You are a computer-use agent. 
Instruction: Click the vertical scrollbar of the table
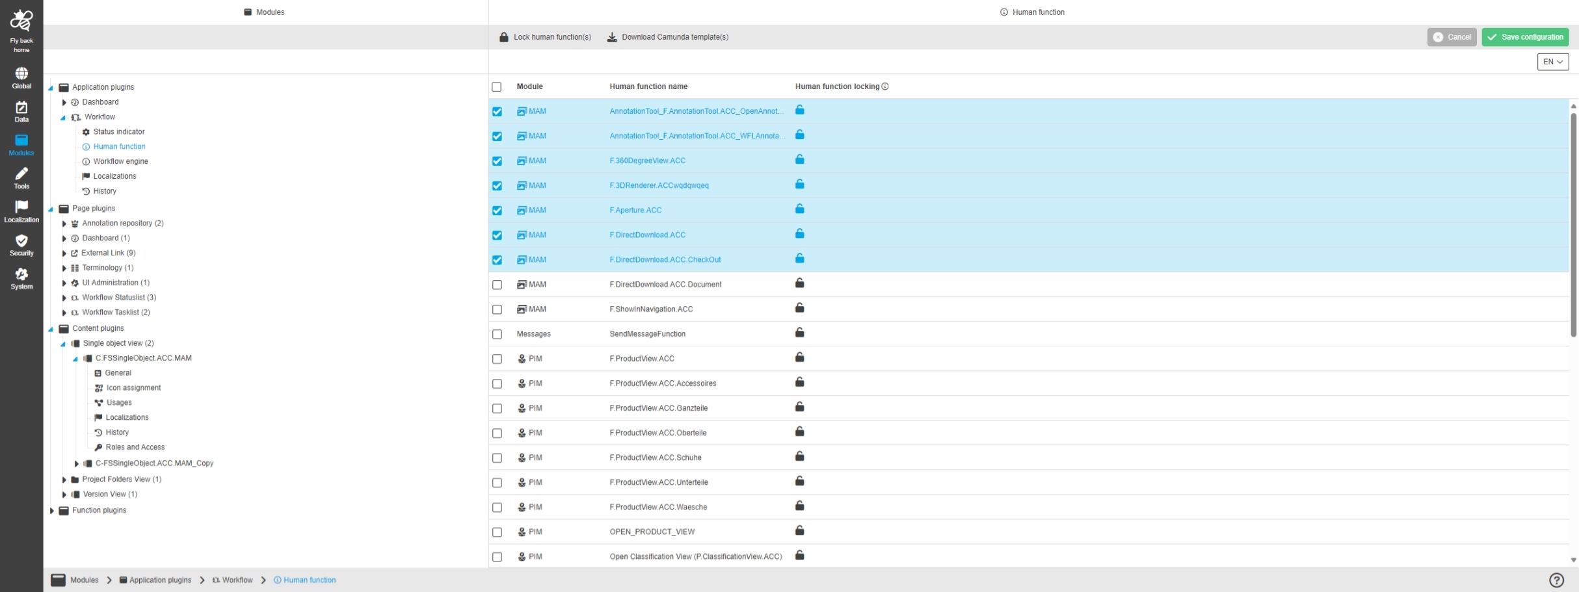[1573, 227]
